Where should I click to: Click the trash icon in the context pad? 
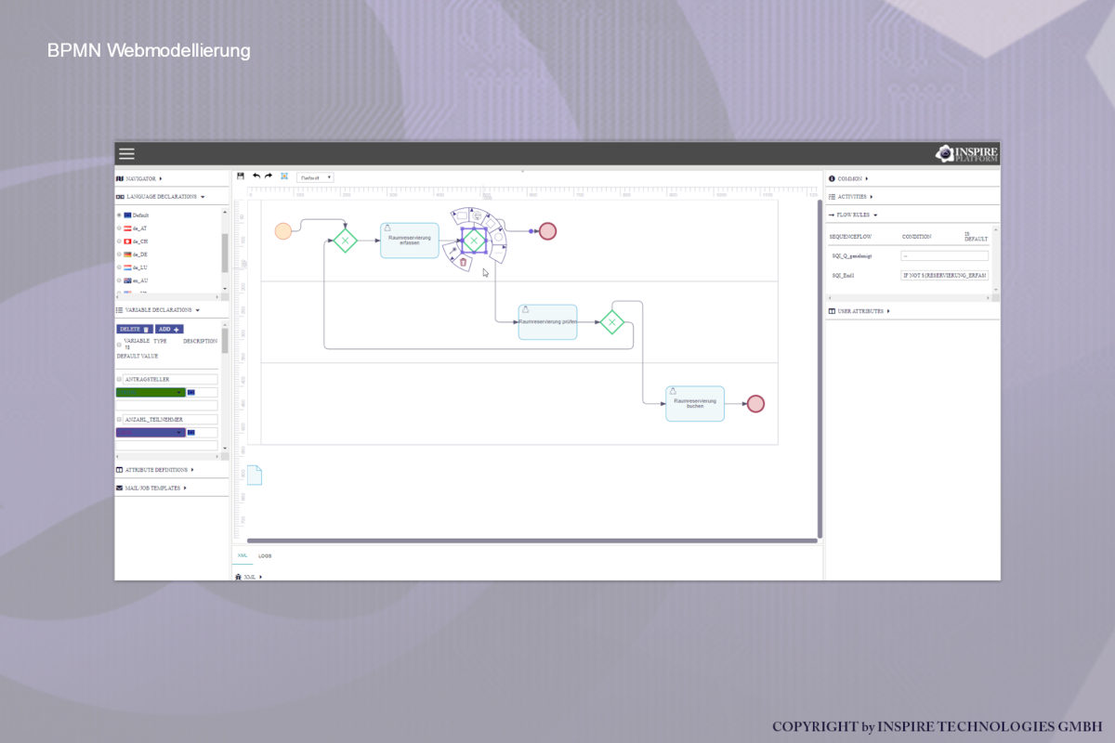(x=464, y=262)
